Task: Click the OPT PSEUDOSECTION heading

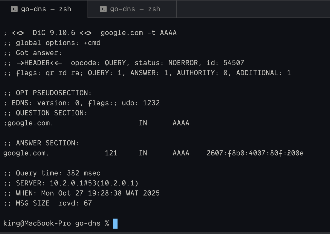Action: pyautogui.click(x=54, y=93)
